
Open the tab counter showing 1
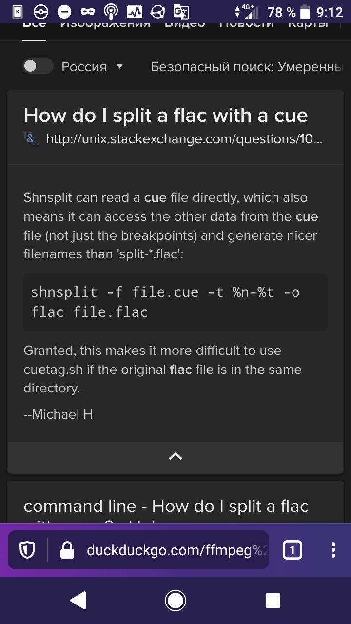pos(292,550)
